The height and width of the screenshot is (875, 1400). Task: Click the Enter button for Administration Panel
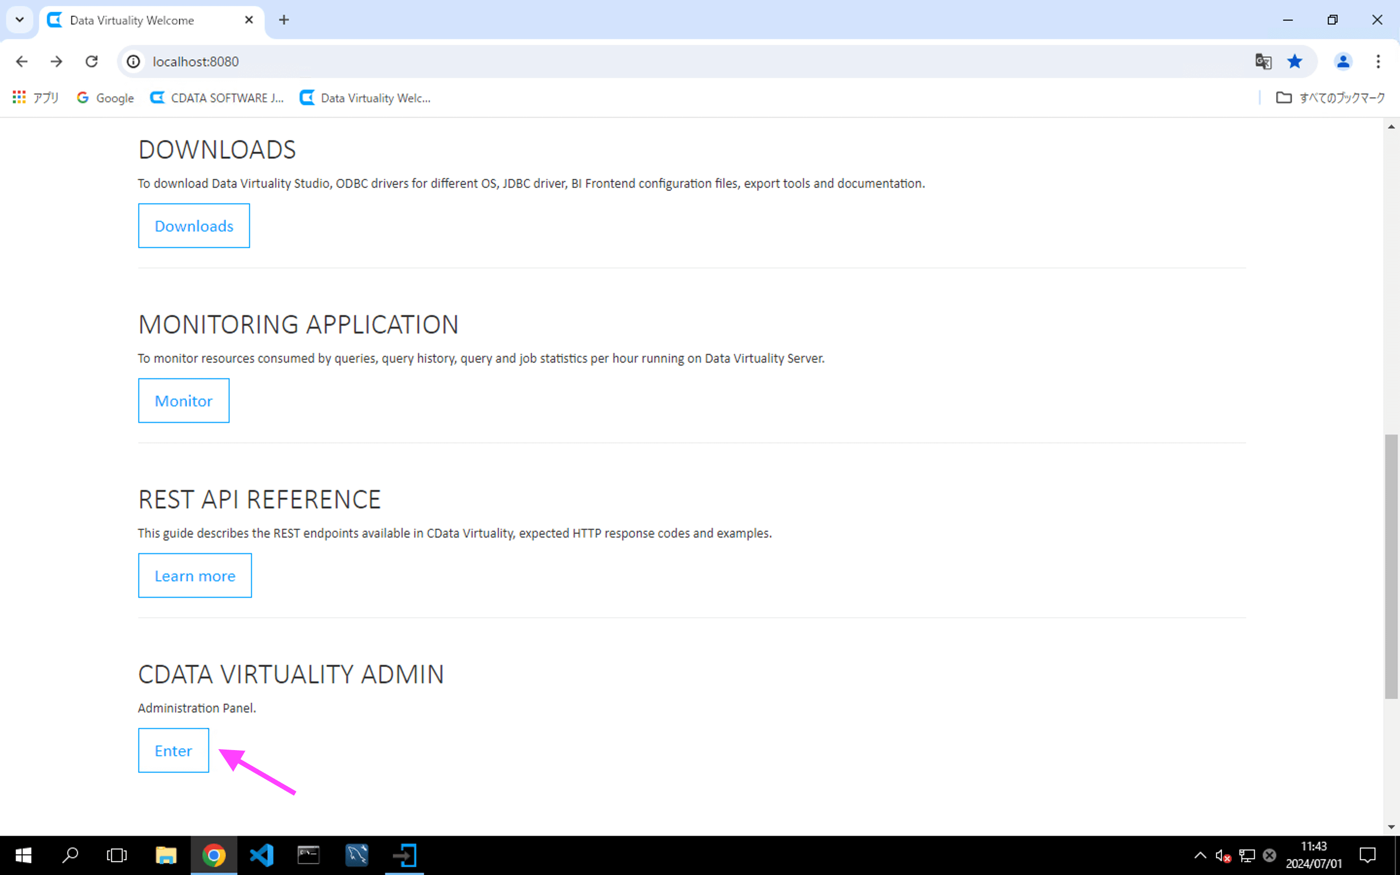coord(173,750)
